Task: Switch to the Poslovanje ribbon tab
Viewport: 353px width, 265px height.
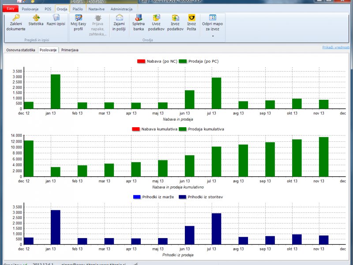Action: click(x=30, y=9)
